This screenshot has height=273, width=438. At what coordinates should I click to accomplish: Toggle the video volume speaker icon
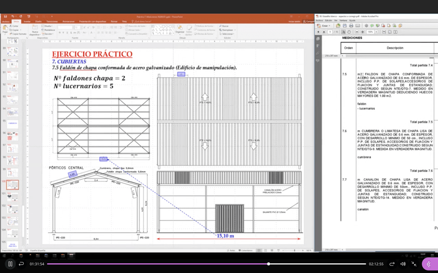coord(403,264)
